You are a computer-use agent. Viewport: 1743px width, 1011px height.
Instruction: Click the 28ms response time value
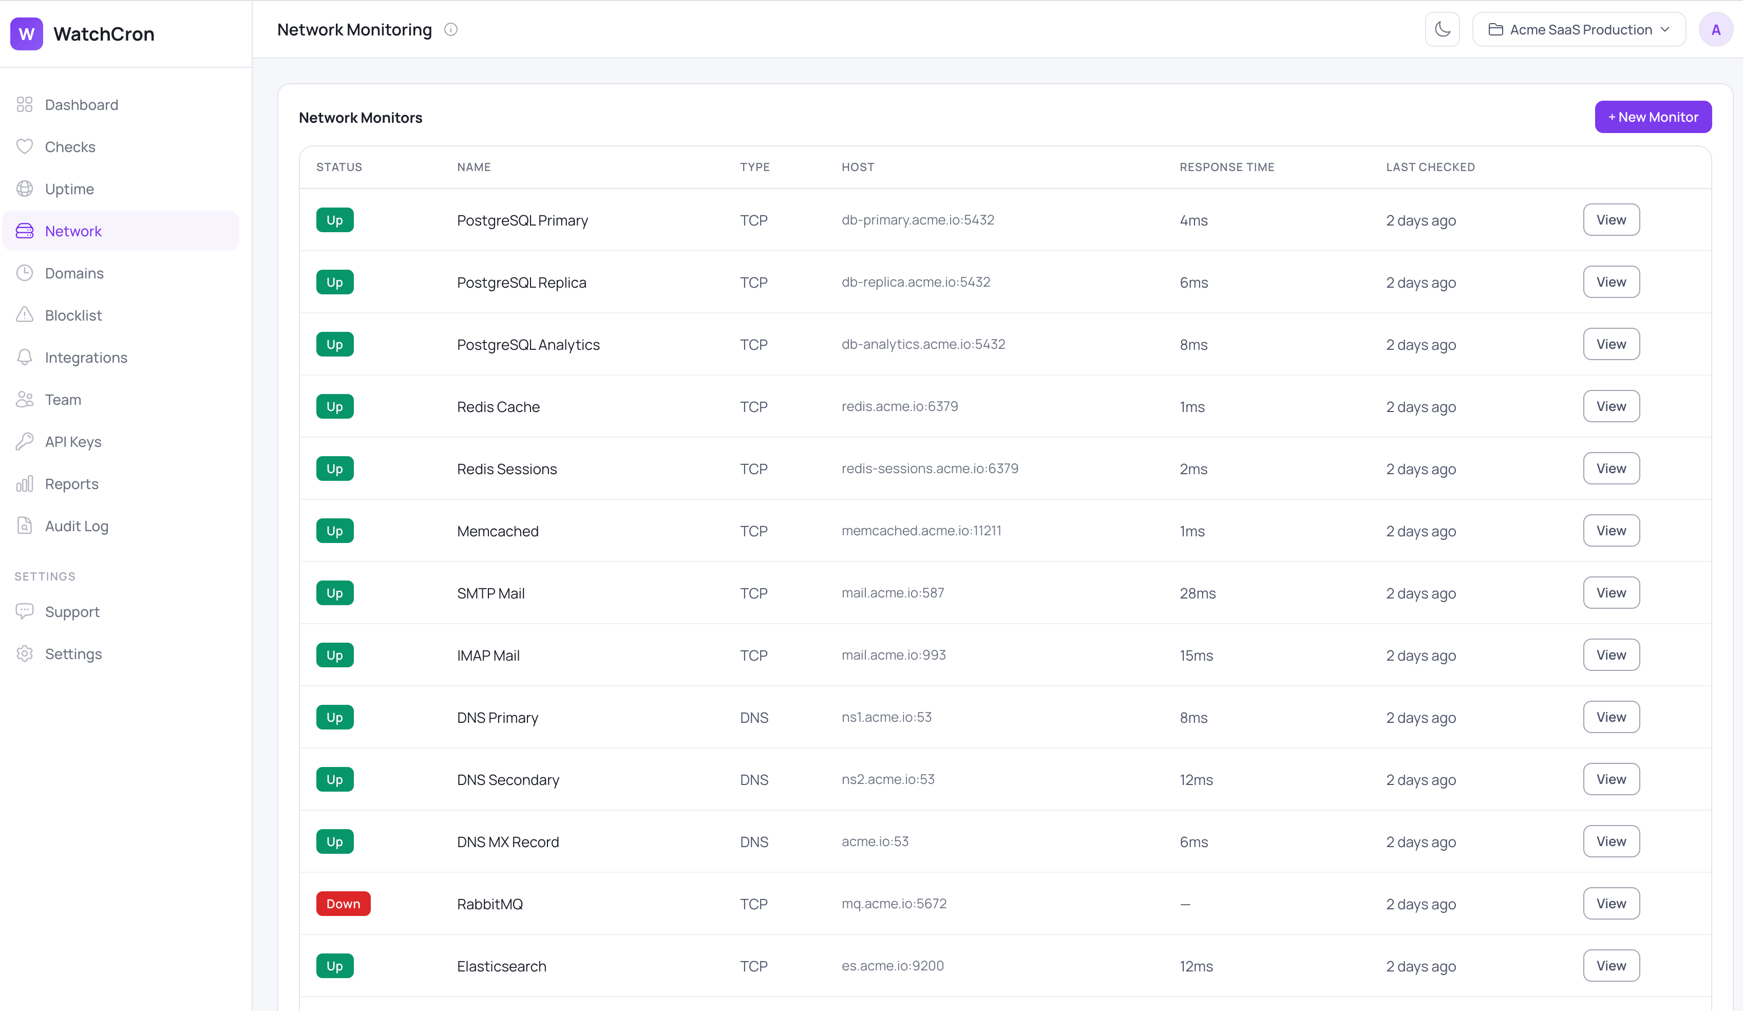pyautogui.click(x=1197, y=593)
